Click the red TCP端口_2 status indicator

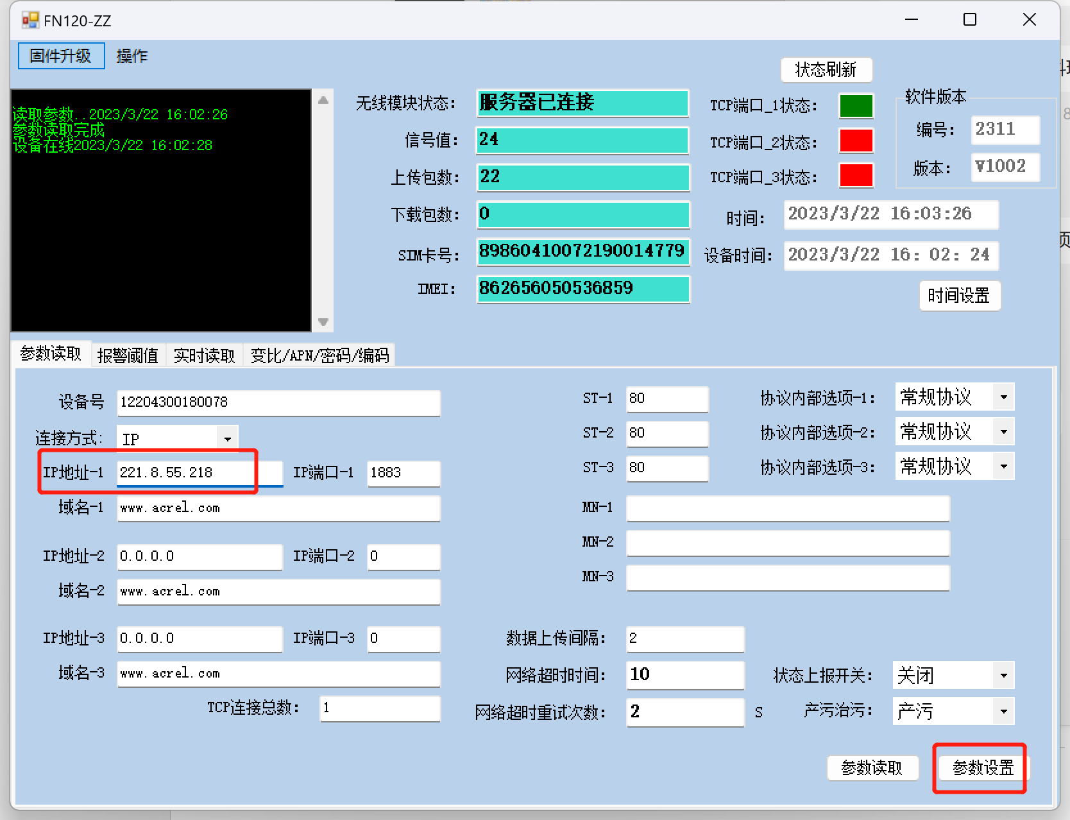[x=856, y=141]
